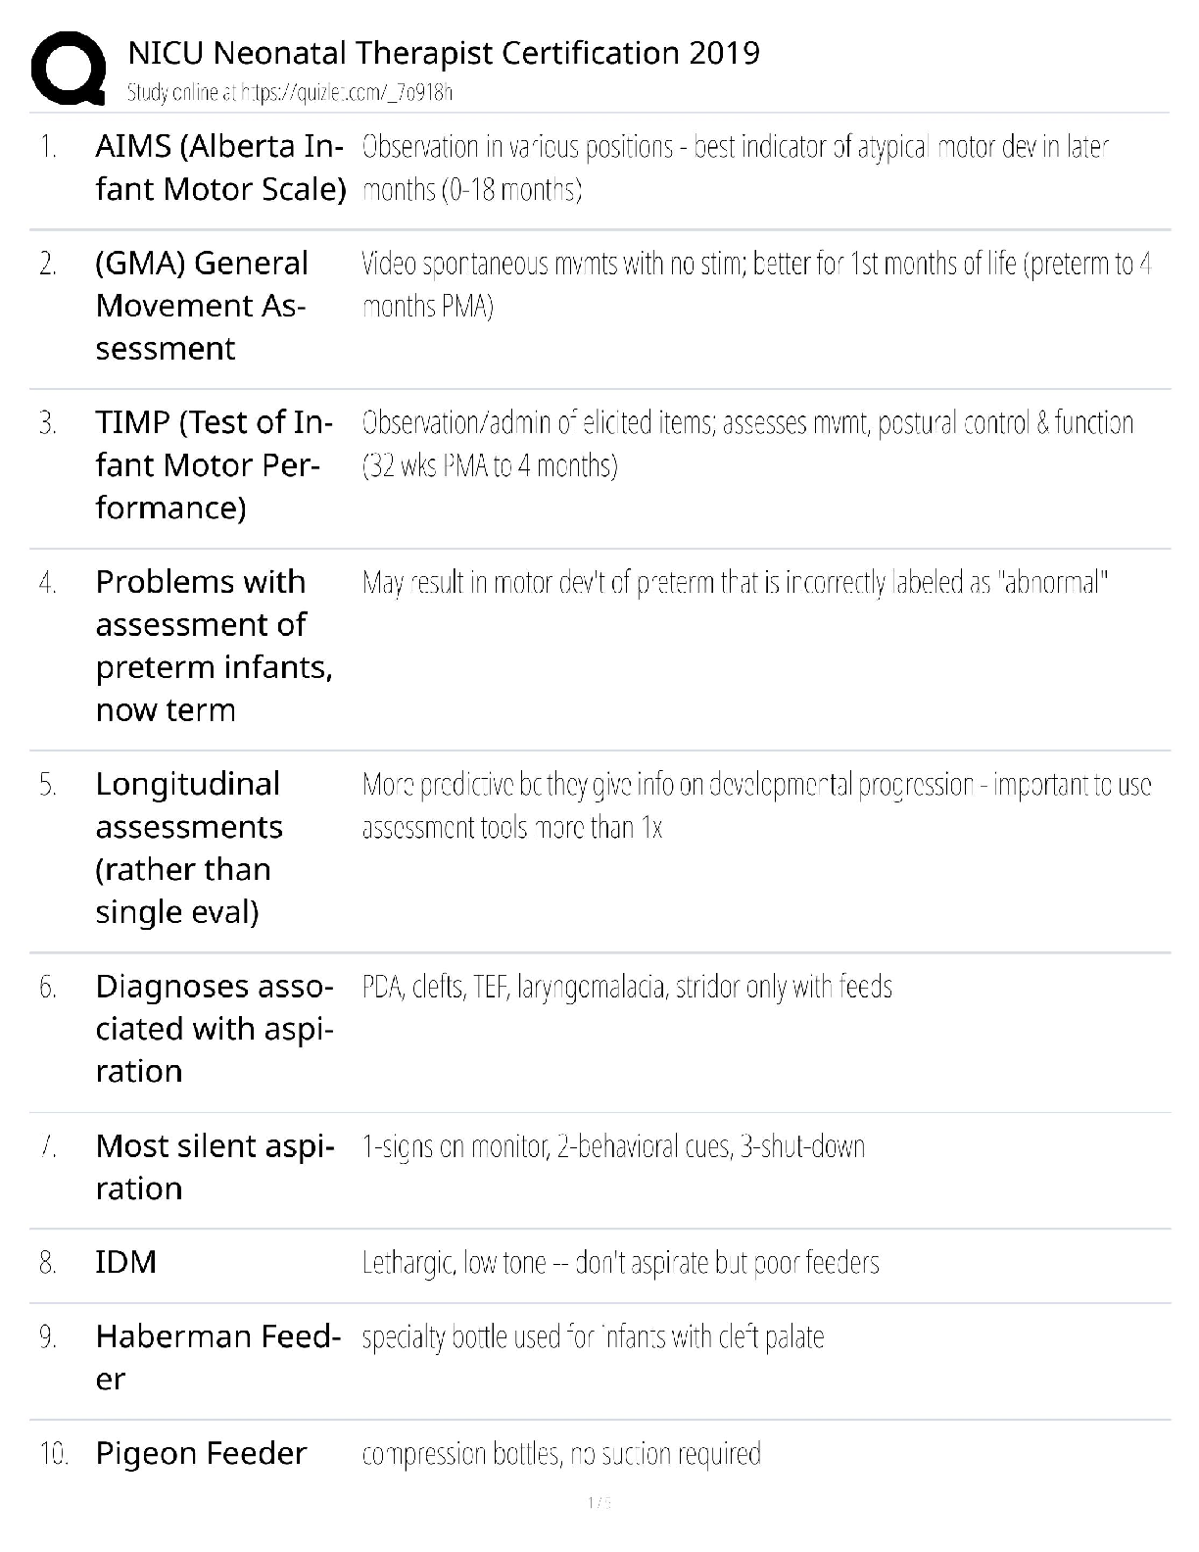
Task: Click the page number indicator at bottom
Action: tap(599, 1502)
